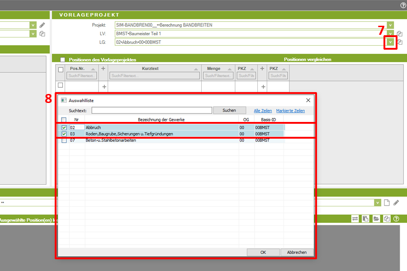This screenshot has width=407, height=271.
Task: Click the copy icon beside the LV field
Action: point(399,34)
